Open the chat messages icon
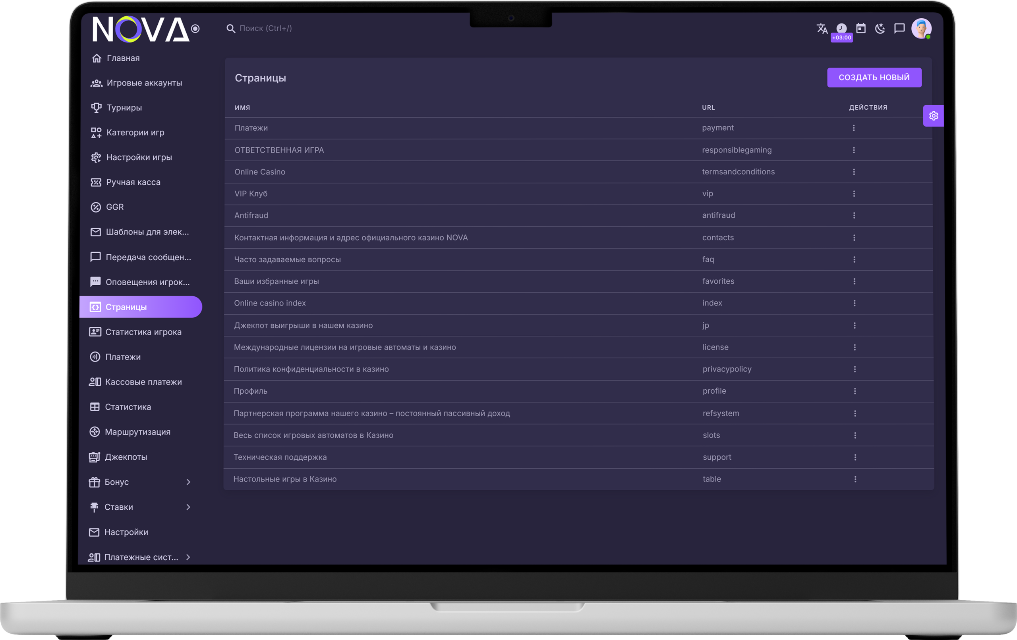This screenshot has width=1017, height=640. pos(899,28)
